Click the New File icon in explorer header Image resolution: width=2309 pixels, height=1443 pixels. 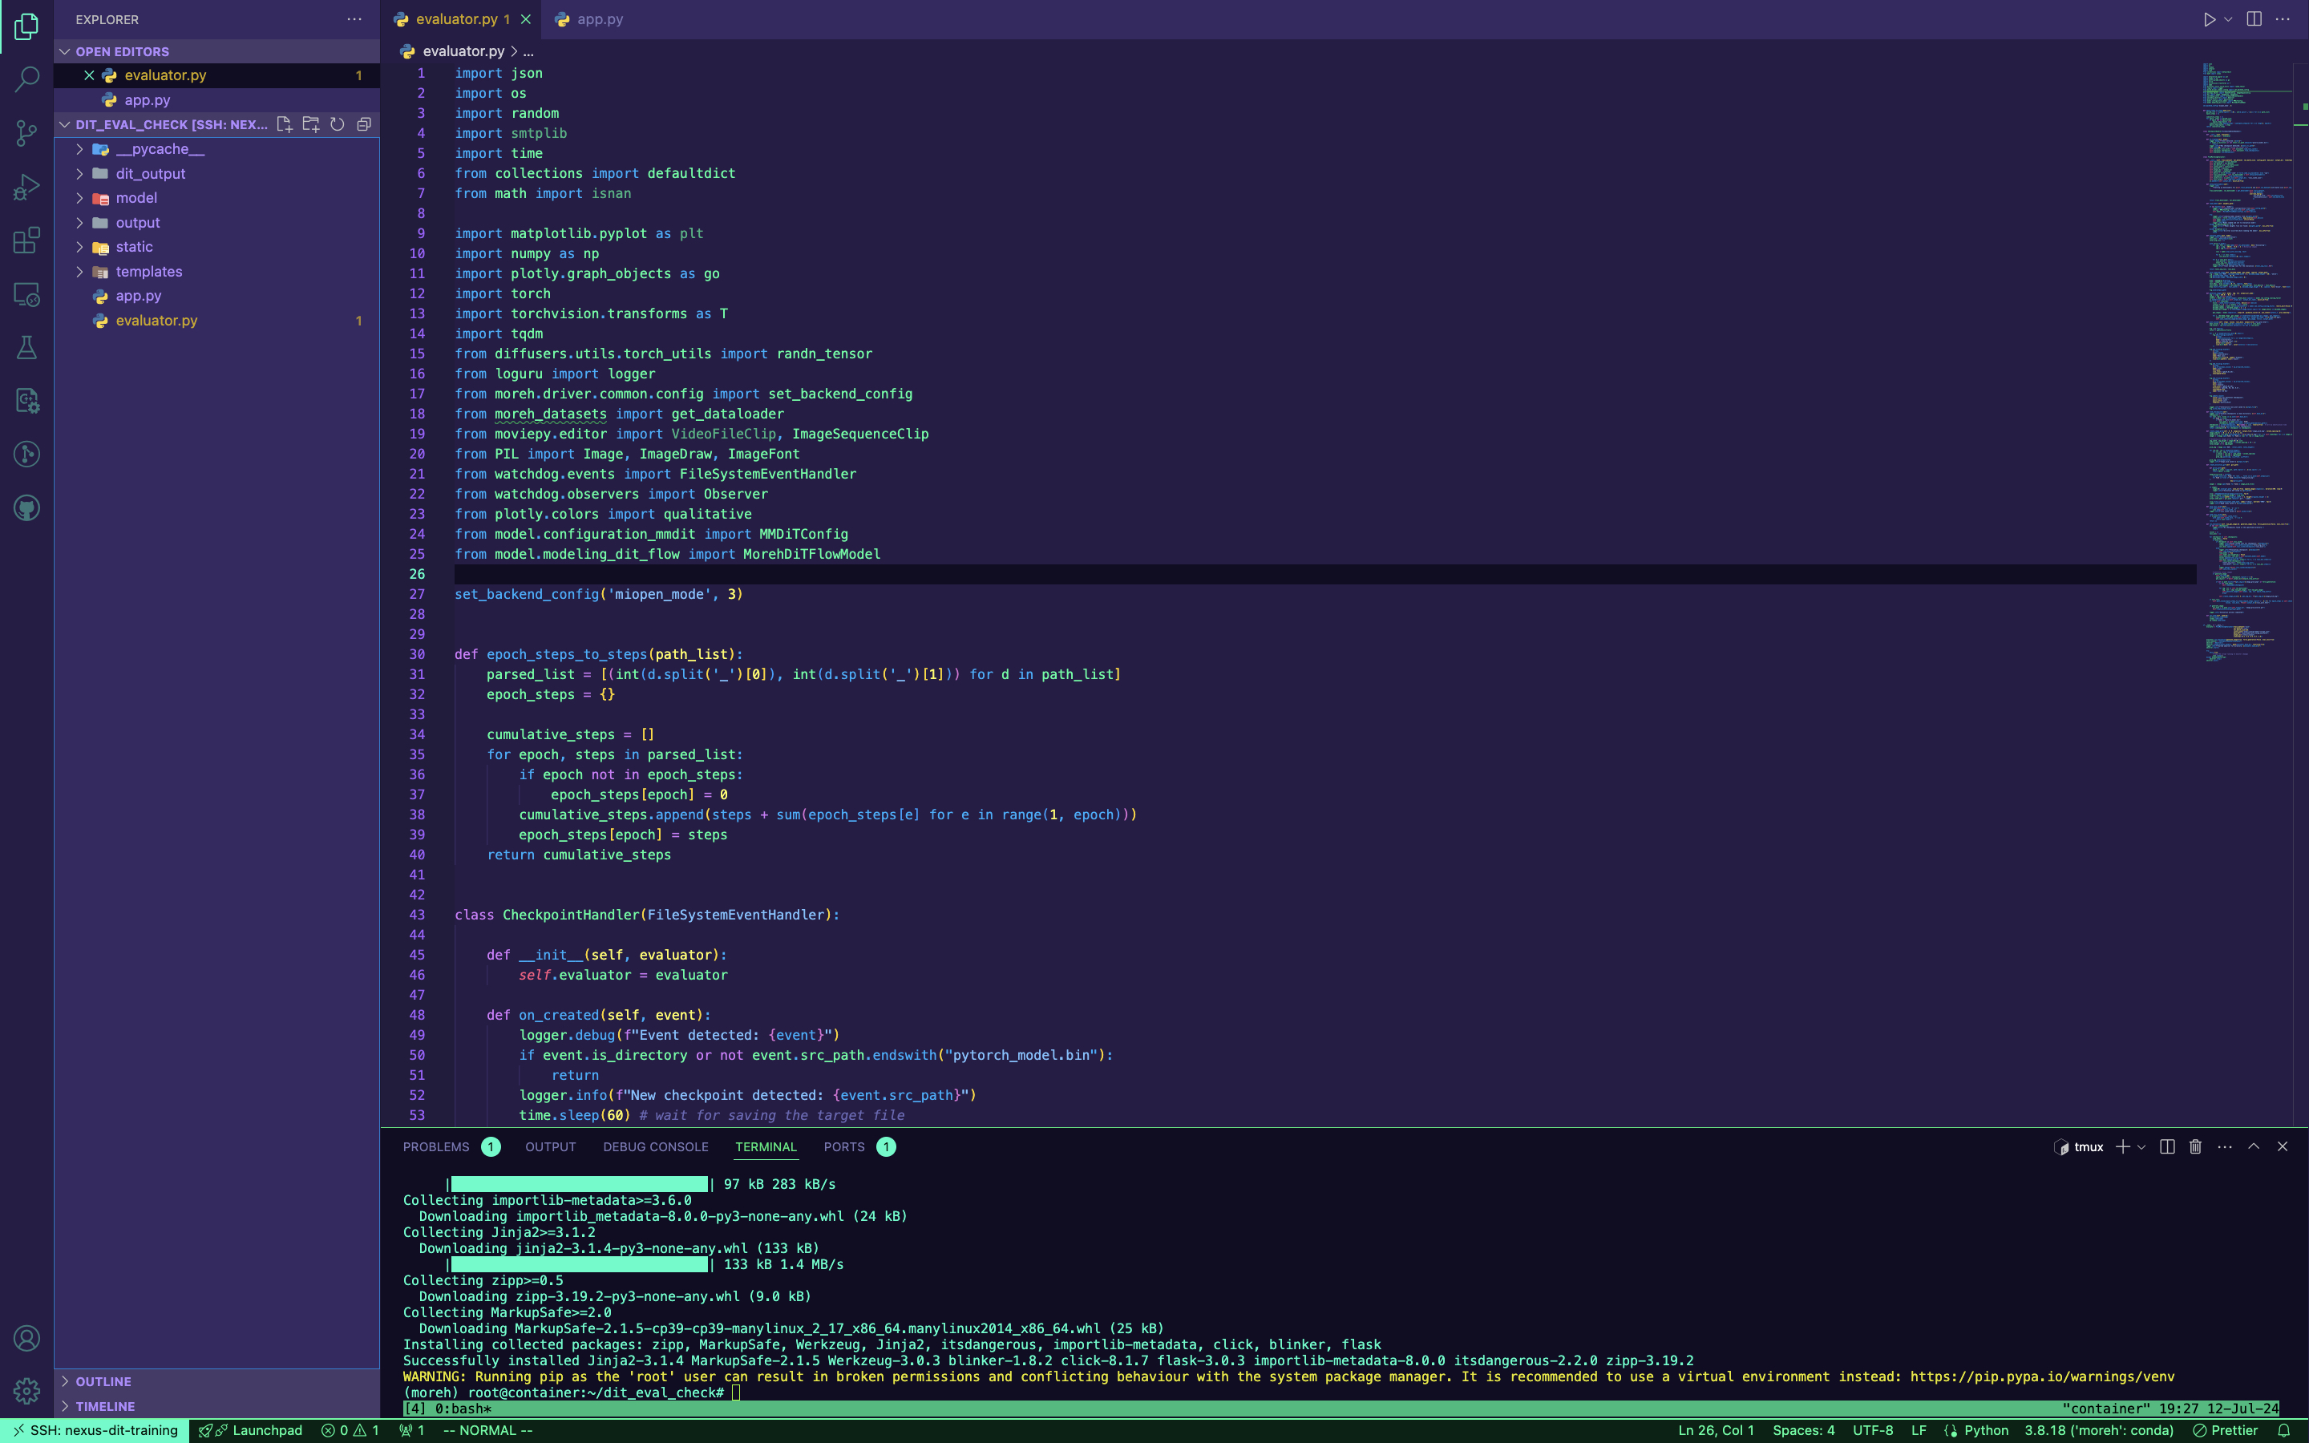[285, 125]
